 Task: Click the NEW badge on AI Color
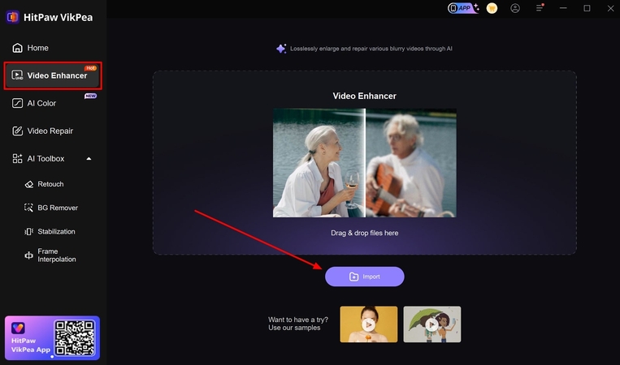pos(90,96)
